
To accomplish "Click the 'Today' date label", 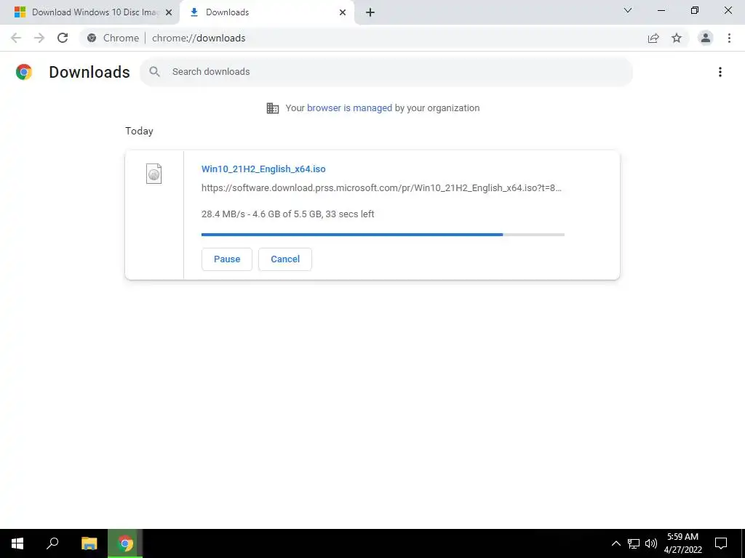I will coord(139,131).
